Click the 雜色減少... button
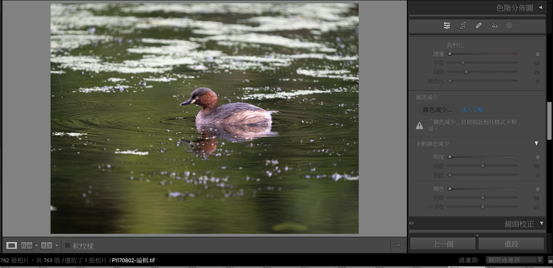 [437, 110]
